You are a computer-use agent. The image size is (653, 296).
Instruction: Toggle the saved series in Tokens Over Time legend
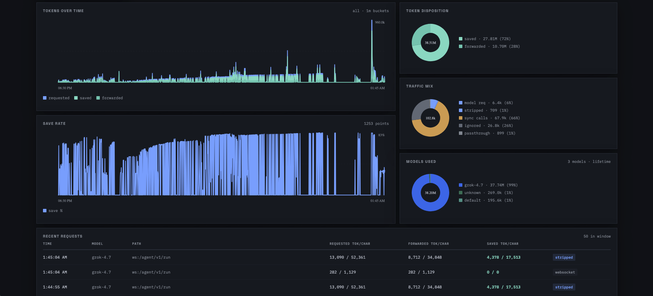[x=83, y=98]
